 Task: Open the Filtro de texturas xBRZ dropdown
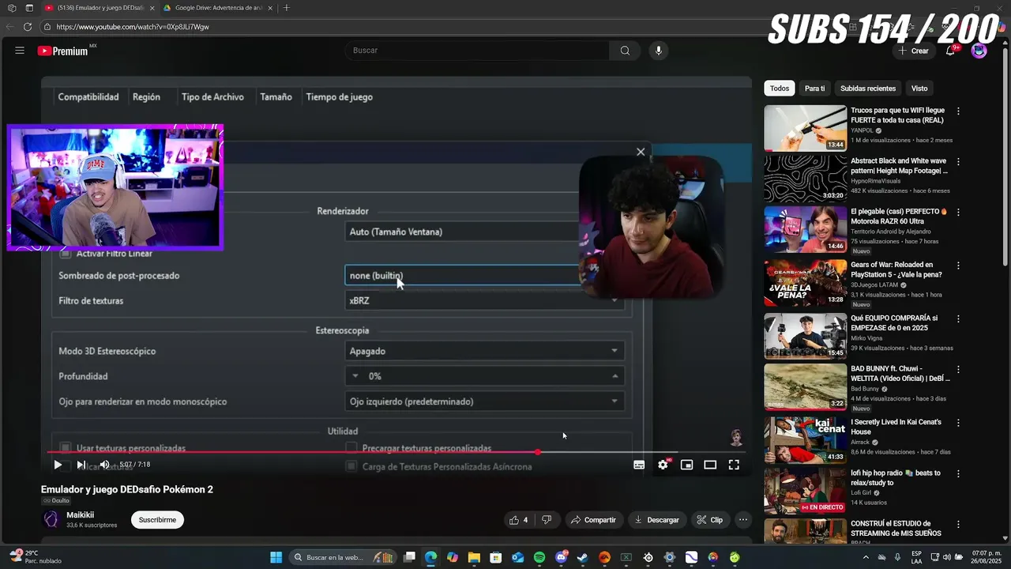[484, 301]
